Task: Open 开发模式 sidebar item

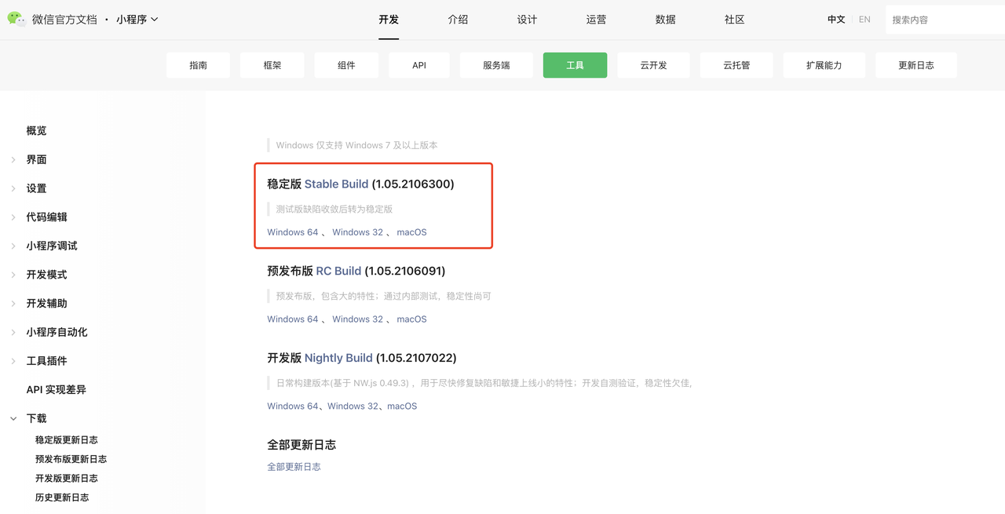Action: click(46, 275)
